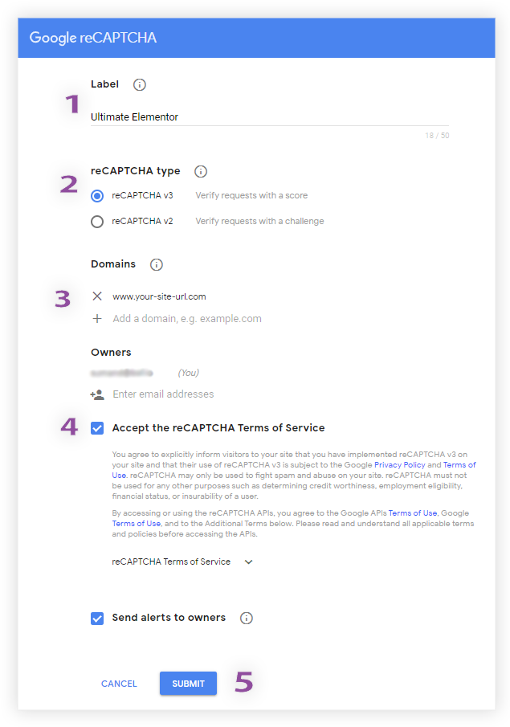Expand the reCAPTCHA Terms of Service chevron

click(x=248, y=562)
